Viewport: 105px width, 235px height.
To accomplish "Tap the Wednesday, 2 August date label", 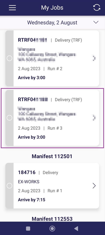I will [52, 23].
